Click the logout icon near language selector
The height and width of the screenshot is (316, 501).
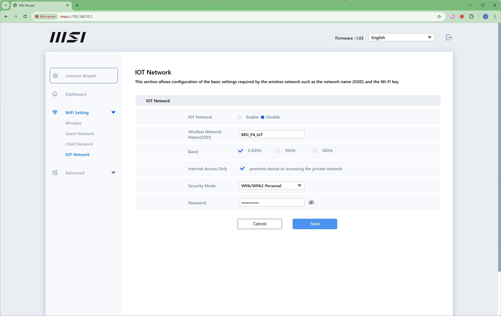pos(449,38)
